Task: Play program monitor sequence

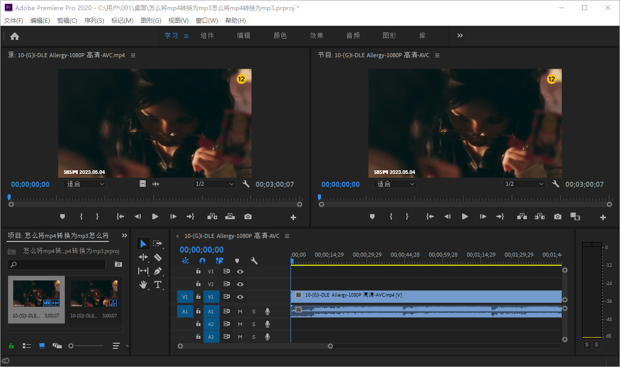Action: pyautogui.click(x=465, y=217)
